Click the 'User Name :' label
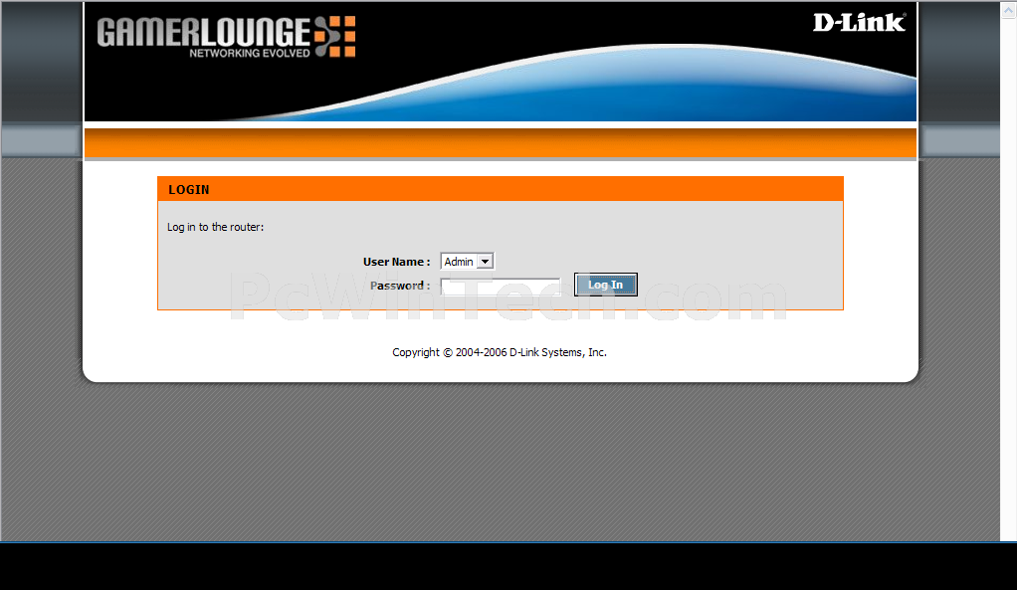Screen dimensions: 1017x590 coord(396,262)
